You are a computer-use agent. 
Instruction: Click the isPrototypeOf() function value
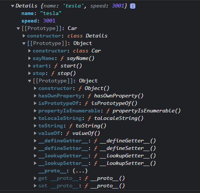click(111, 103)
